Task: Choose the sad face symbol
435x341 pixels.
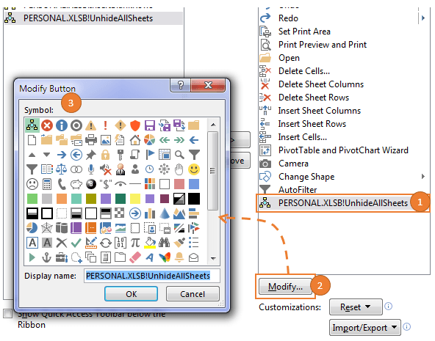Action: (32, 184)
